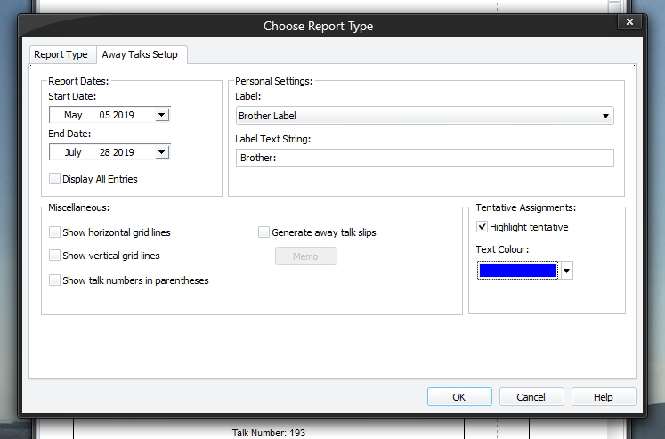Expand the Brother Label dropdown
665x439 pixels.
605,116
